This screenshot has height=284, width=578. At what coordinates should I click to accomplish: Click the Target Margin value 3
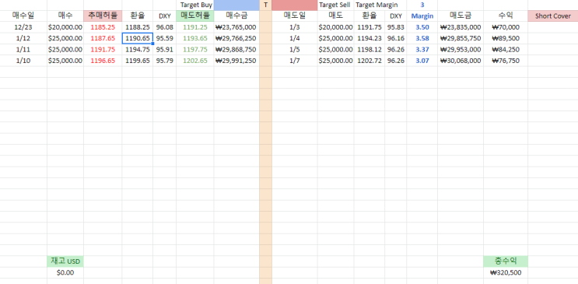[422, 5]
